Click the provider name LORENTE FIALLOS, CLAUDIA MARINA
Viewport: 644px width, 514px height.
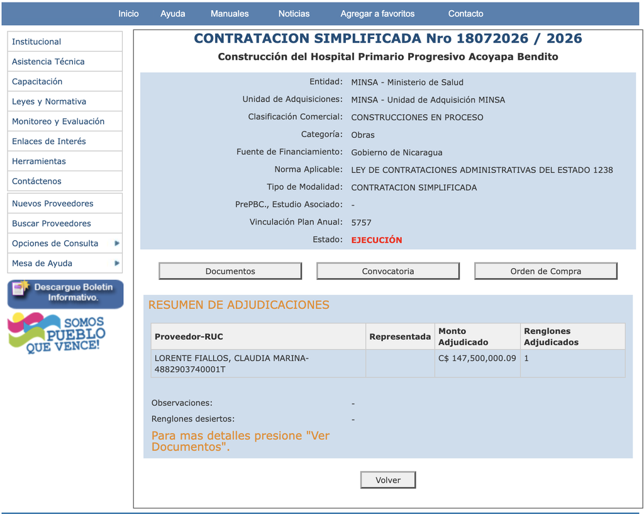(x=230, y=358)
